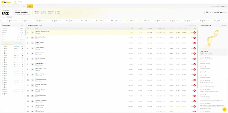
Task: Click car number 23 badge for Albon
Action: coord(32,70)
